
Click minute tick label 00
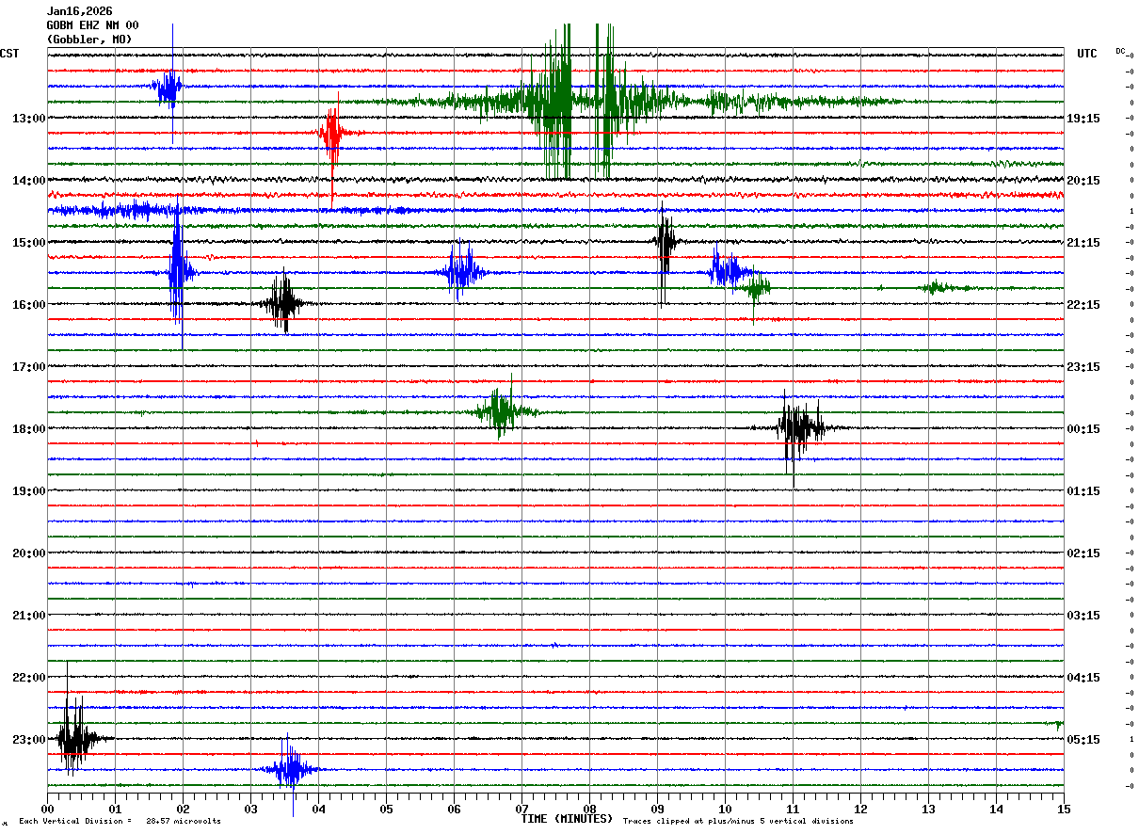pos(47,809)
